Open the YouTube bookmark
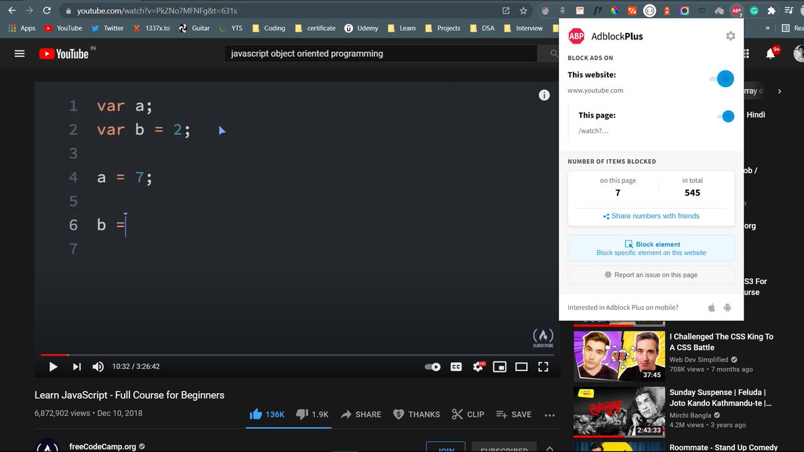804x452 pixels. pos(63,28)
